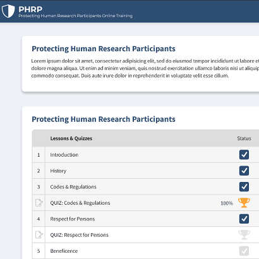Toggle the Respect for Persons lesson checkbox

click(244, 219)
